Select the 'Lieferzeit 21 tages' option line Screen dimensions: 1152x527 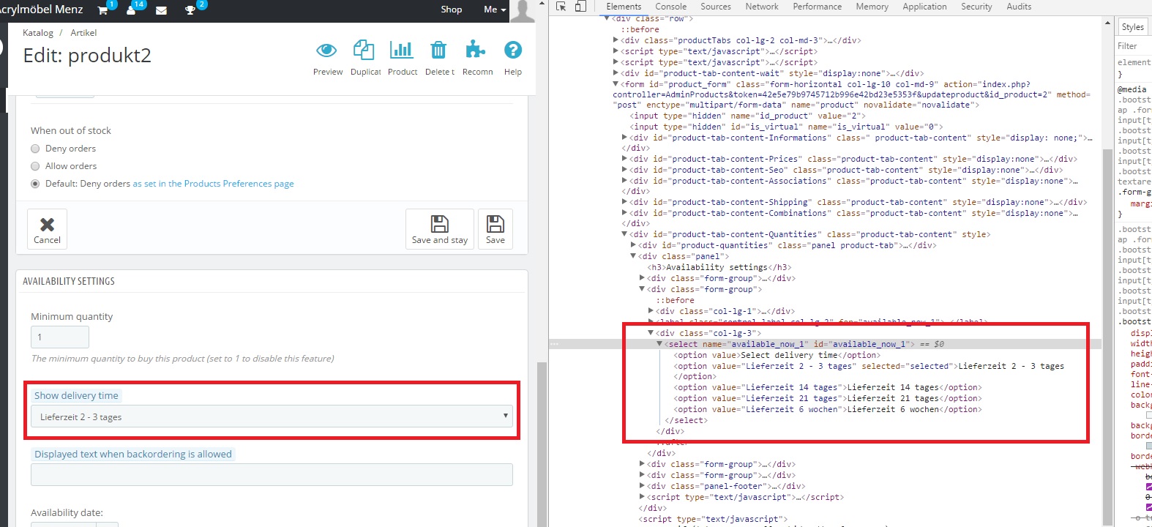[828, 399]
